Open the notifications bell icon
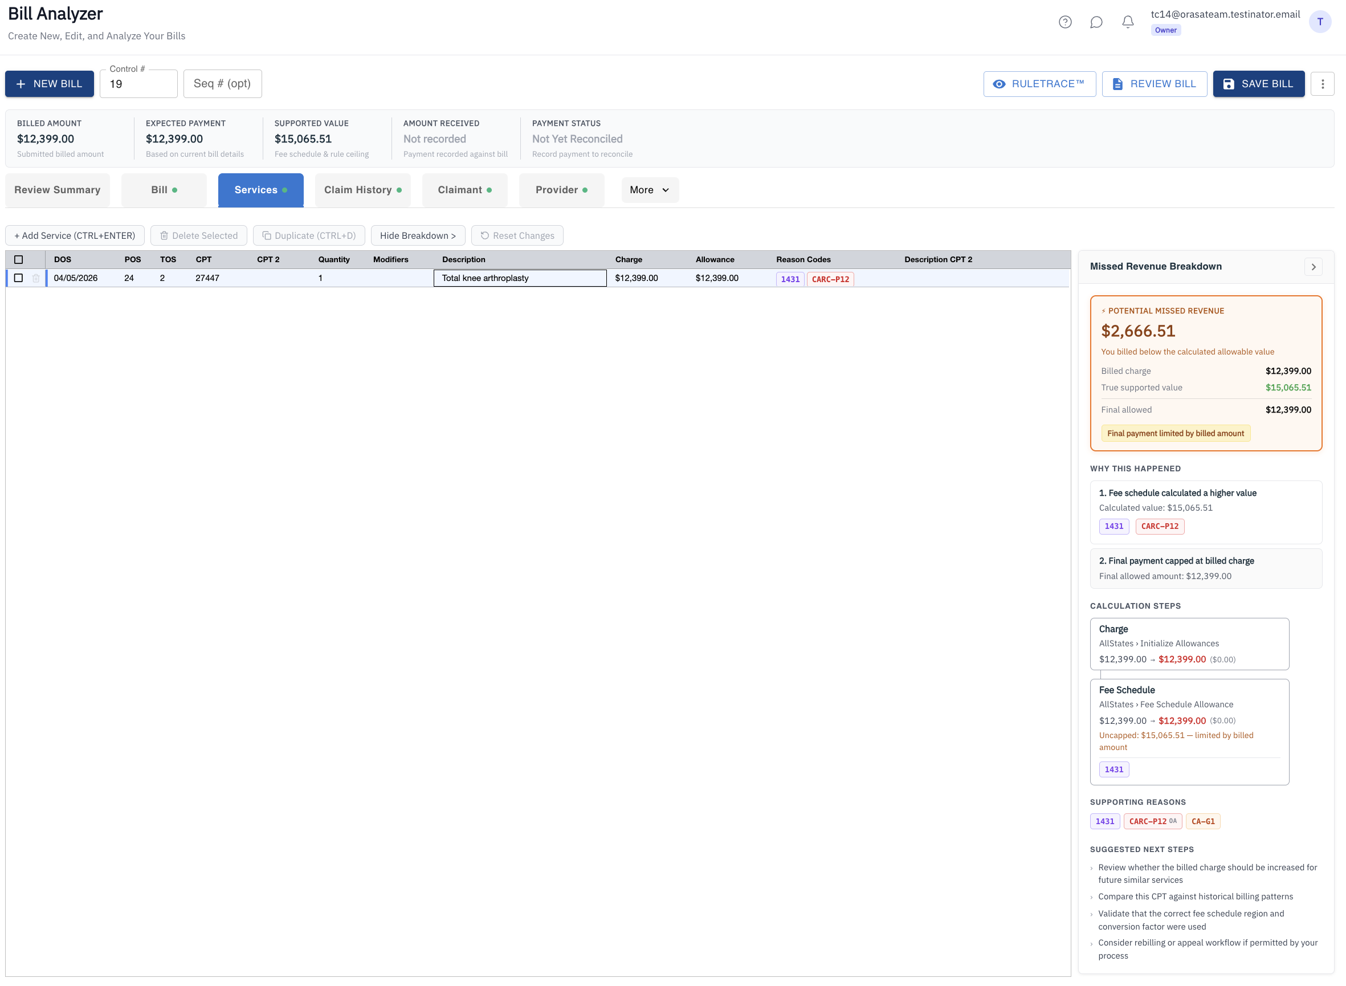1346x986 pixels. coord(1128,22)
